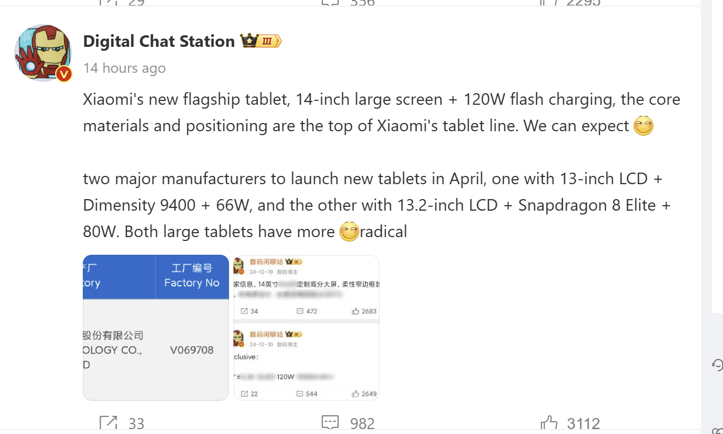Click the repost icon with count 33

tap(109, 423)
